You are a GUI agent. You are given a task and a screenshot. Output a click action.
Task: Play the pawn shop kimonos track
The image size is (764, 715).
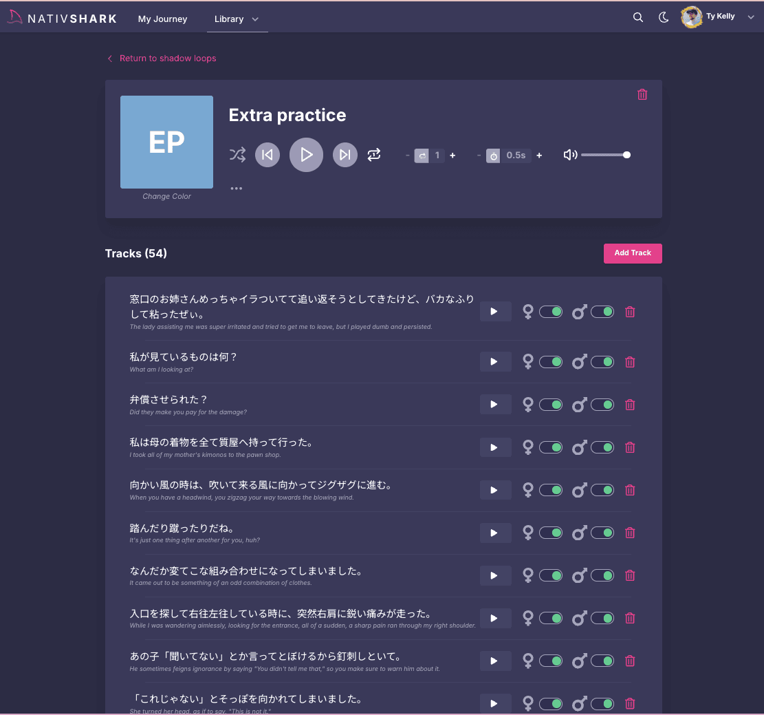[x=495, y=447]
